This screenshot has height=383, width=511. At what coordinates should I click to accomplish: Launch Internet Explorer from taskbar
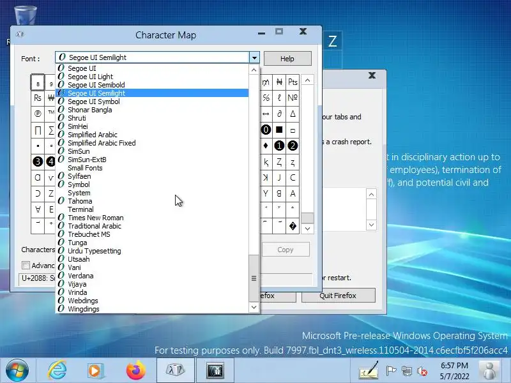click(x=57, y=370)
